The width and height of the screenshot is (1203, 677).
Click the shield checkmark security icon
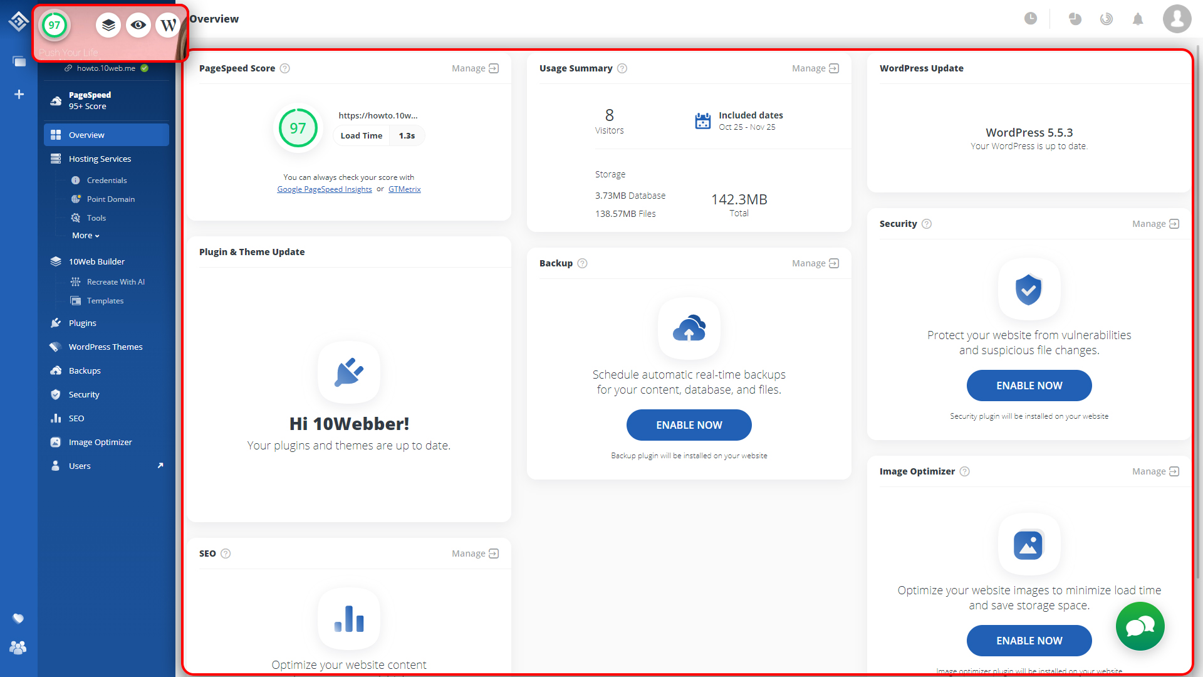(1029, 289)
